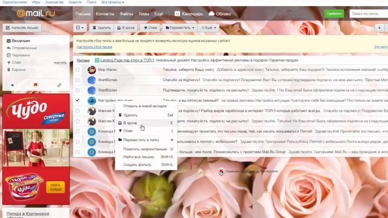This screenshot has height=218, width=388.
Task: Open the Landing Page под ключ ad link
Action: coord(127,61)
